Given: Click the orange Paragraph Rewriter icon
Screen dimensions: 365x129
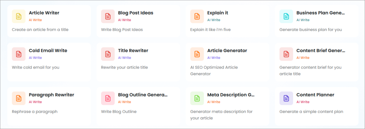Looking at the screenshot, I should coord(19,98).
